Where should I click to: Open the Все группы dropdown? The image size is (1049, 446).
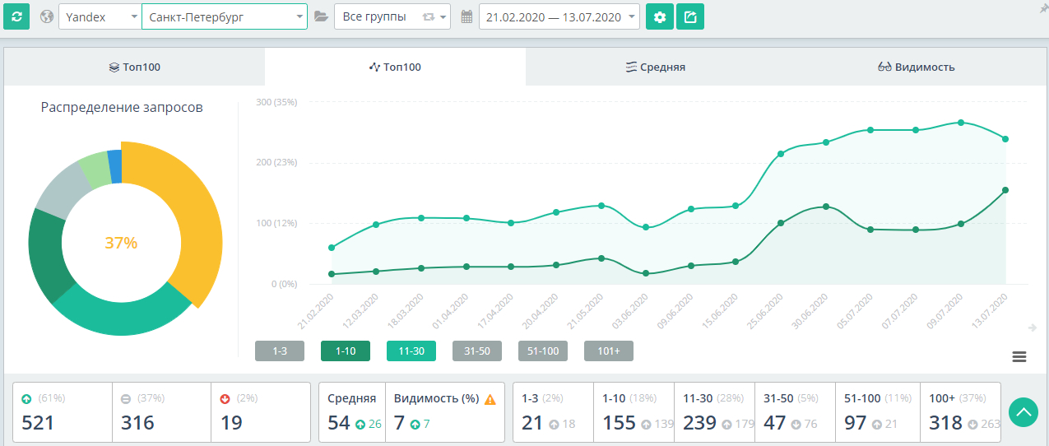(392, 16)
